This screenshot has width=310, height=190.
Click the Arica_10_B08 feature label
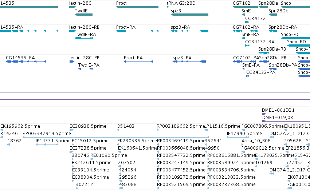point(256,140)
